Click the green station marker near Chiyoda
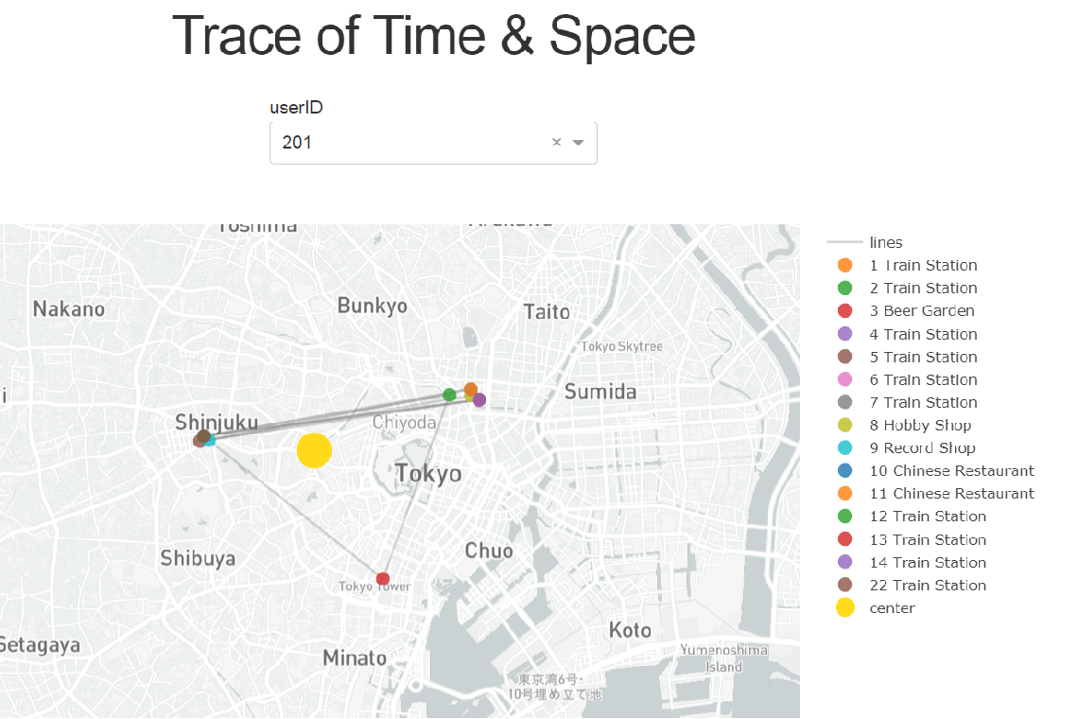This screenshot has height=719, width=1078. [x=449, y=395]
